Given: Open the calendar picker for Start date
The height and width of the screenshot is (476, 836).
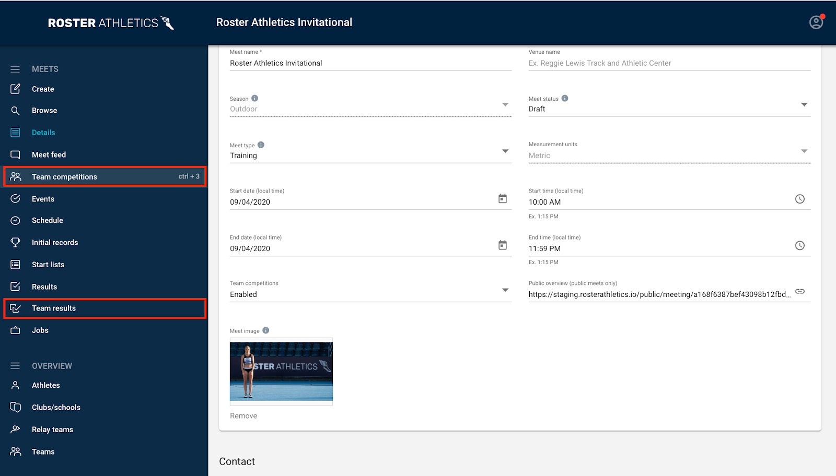Looking at the screenshot, I should click(502, 198).
